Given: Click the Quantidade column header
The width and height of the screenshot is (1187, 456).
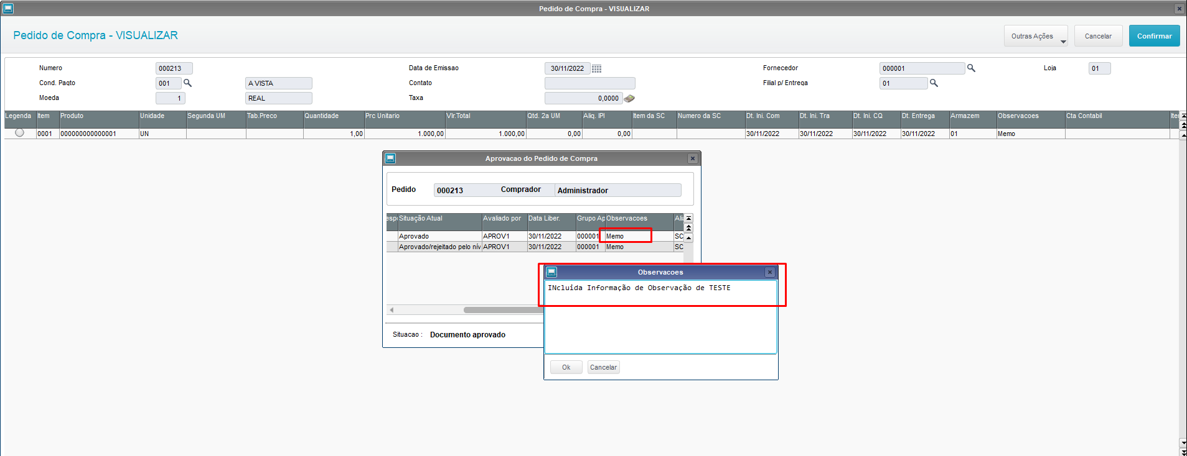Looking at the screenshot, I should (x=334, y=119).
